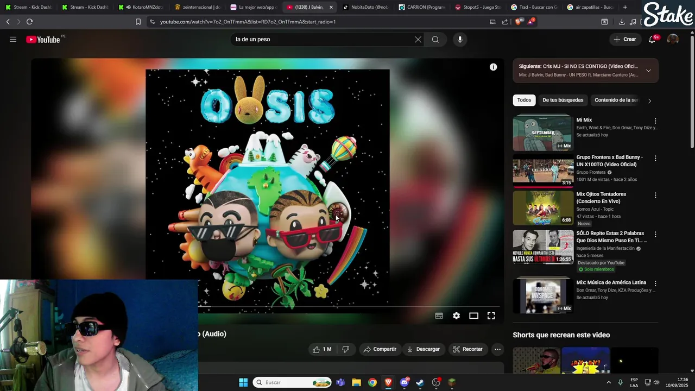Select the Todos filter chip

(x=524, y=100)
